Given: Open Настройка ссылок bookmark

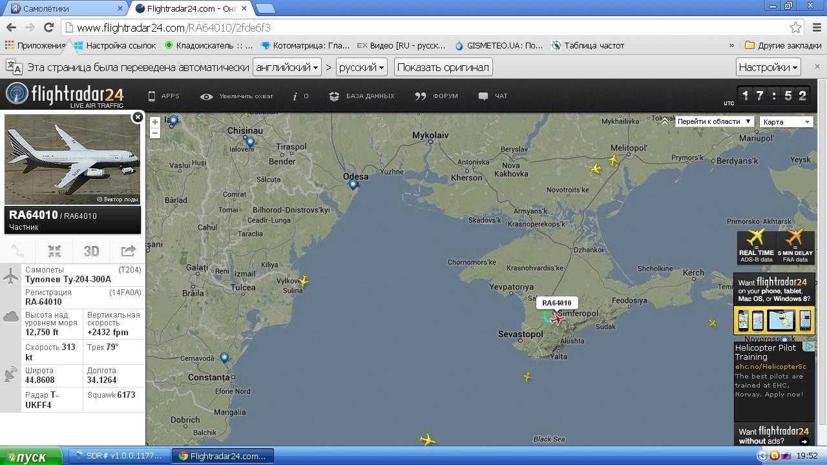Looking at the screenshot, I should 115,45.
